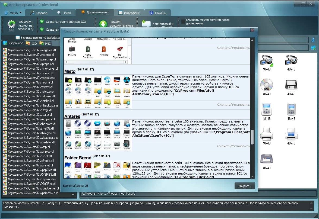319x219 pixels.
Task: Switch to the Избранное list tab
Action: pyautogui.click(x=13, y=43)
